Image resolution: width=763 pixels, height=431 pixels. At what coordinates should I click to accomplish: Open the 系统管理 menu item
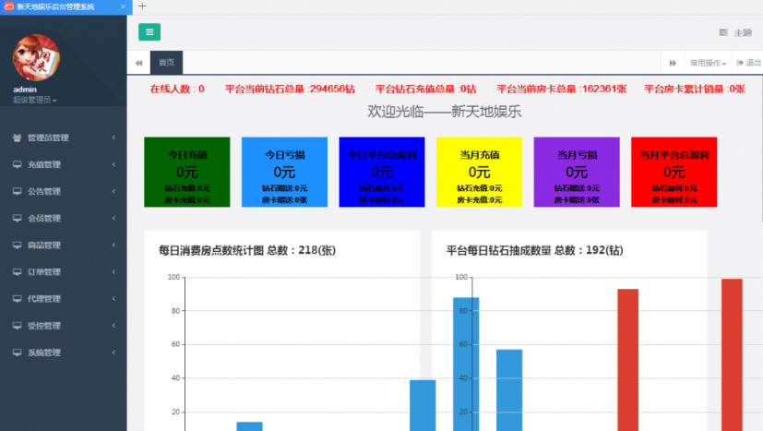pyautogui.click(x=63, y=352)
